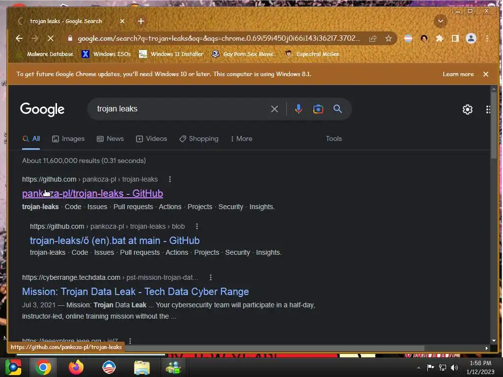Select the All results tab
Viewport: 503px width, 377px height.
coord(31,139)
